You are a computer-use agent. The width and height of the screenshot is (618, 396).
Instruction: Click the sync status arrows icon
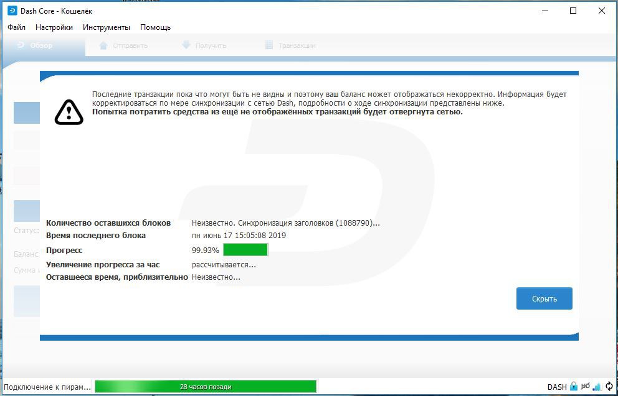[610, 386]
